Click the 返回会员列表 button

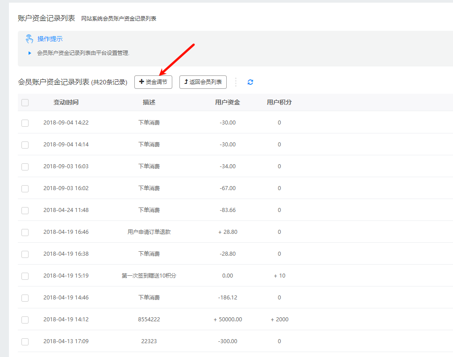point(203,82)
